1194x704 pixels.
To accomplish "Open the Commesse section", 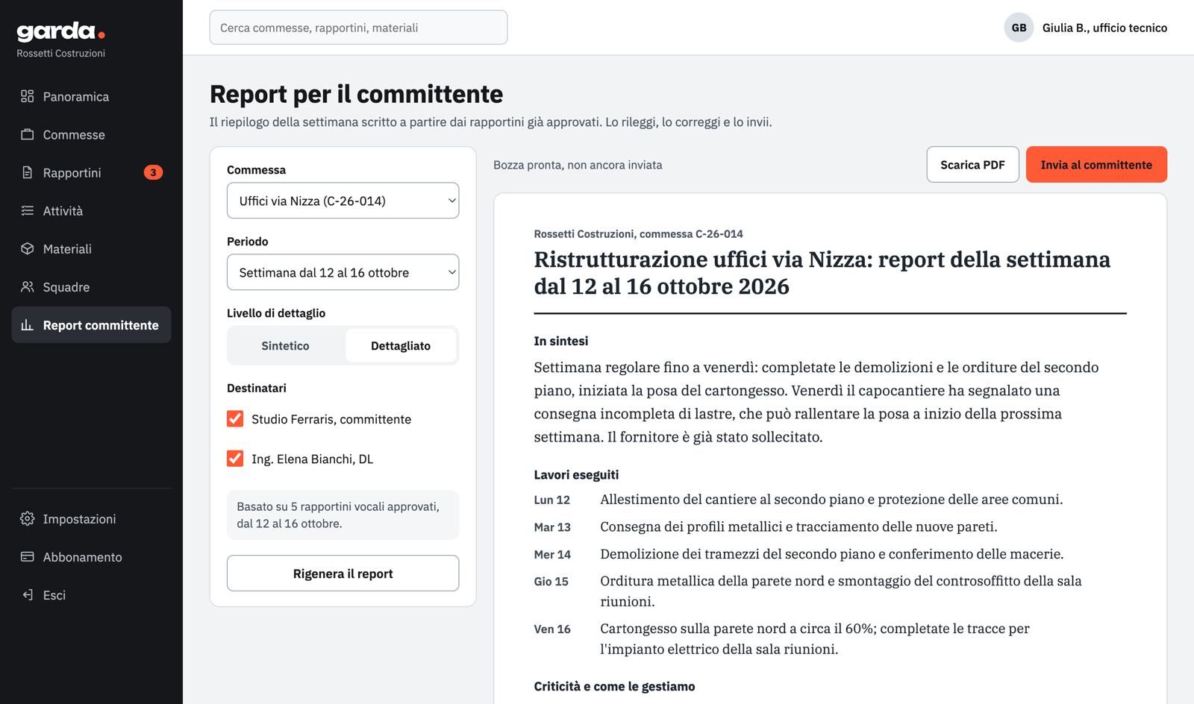I will coord(91,134).
